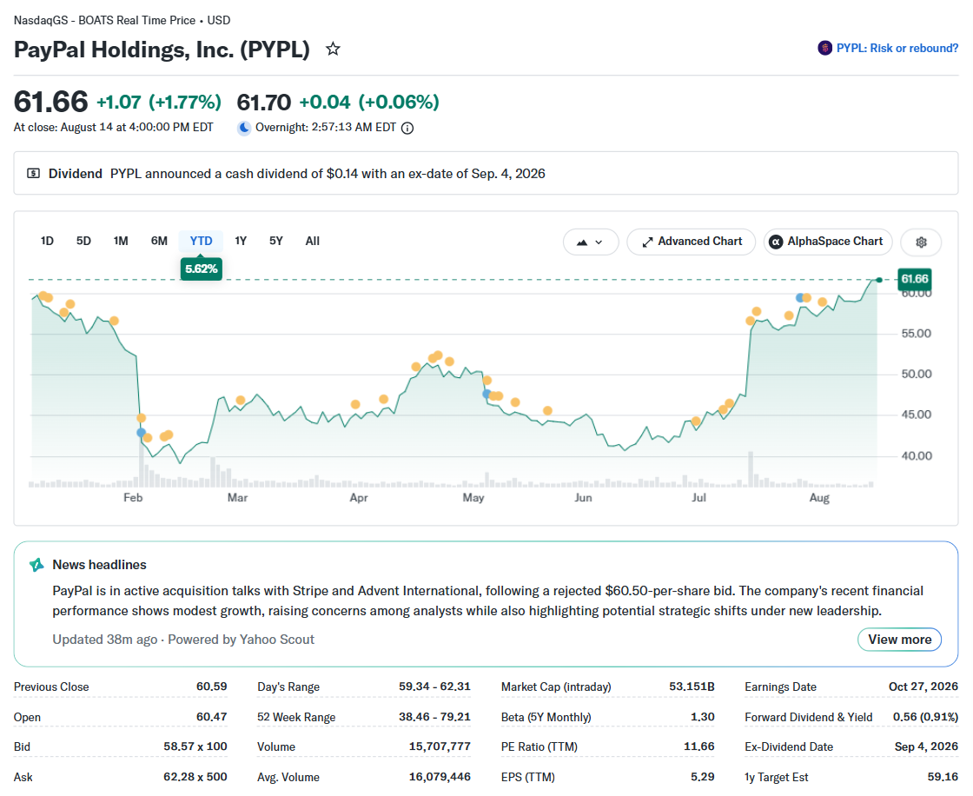Screen dimensions: 973x796
Task: Click Previous Close value 60.59
Action: tap(212, 687)
